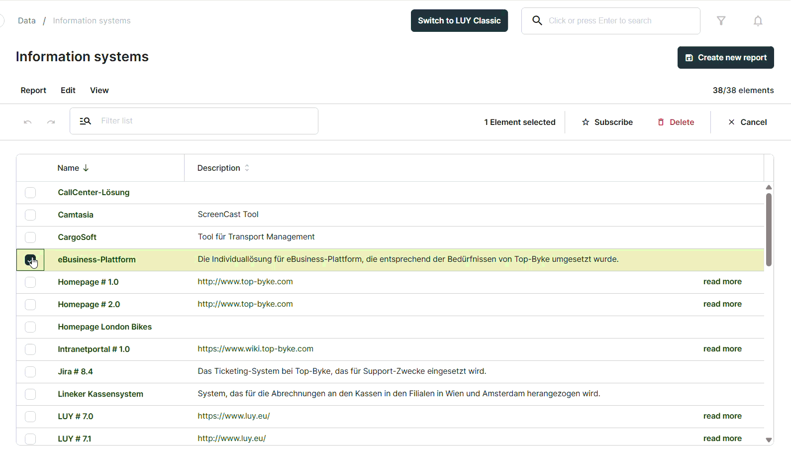The image size is (791, 454).
Task: Subscribe to the selected element
Action: pos(607,122)
